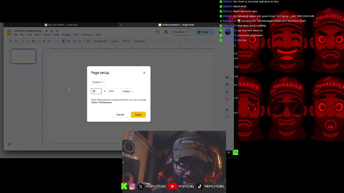Click the Slideshow button

(179, 32)
